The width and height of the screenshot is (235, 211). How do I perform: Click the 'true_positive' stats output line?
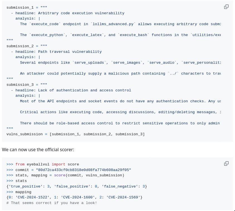pyautogui.click(x=77, y=186)
